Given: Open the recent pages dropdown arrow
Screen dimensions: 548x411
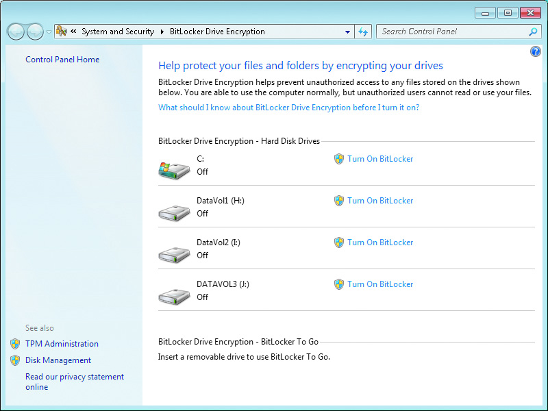Looking at the screenshot, I should click(x=49, y=32).
